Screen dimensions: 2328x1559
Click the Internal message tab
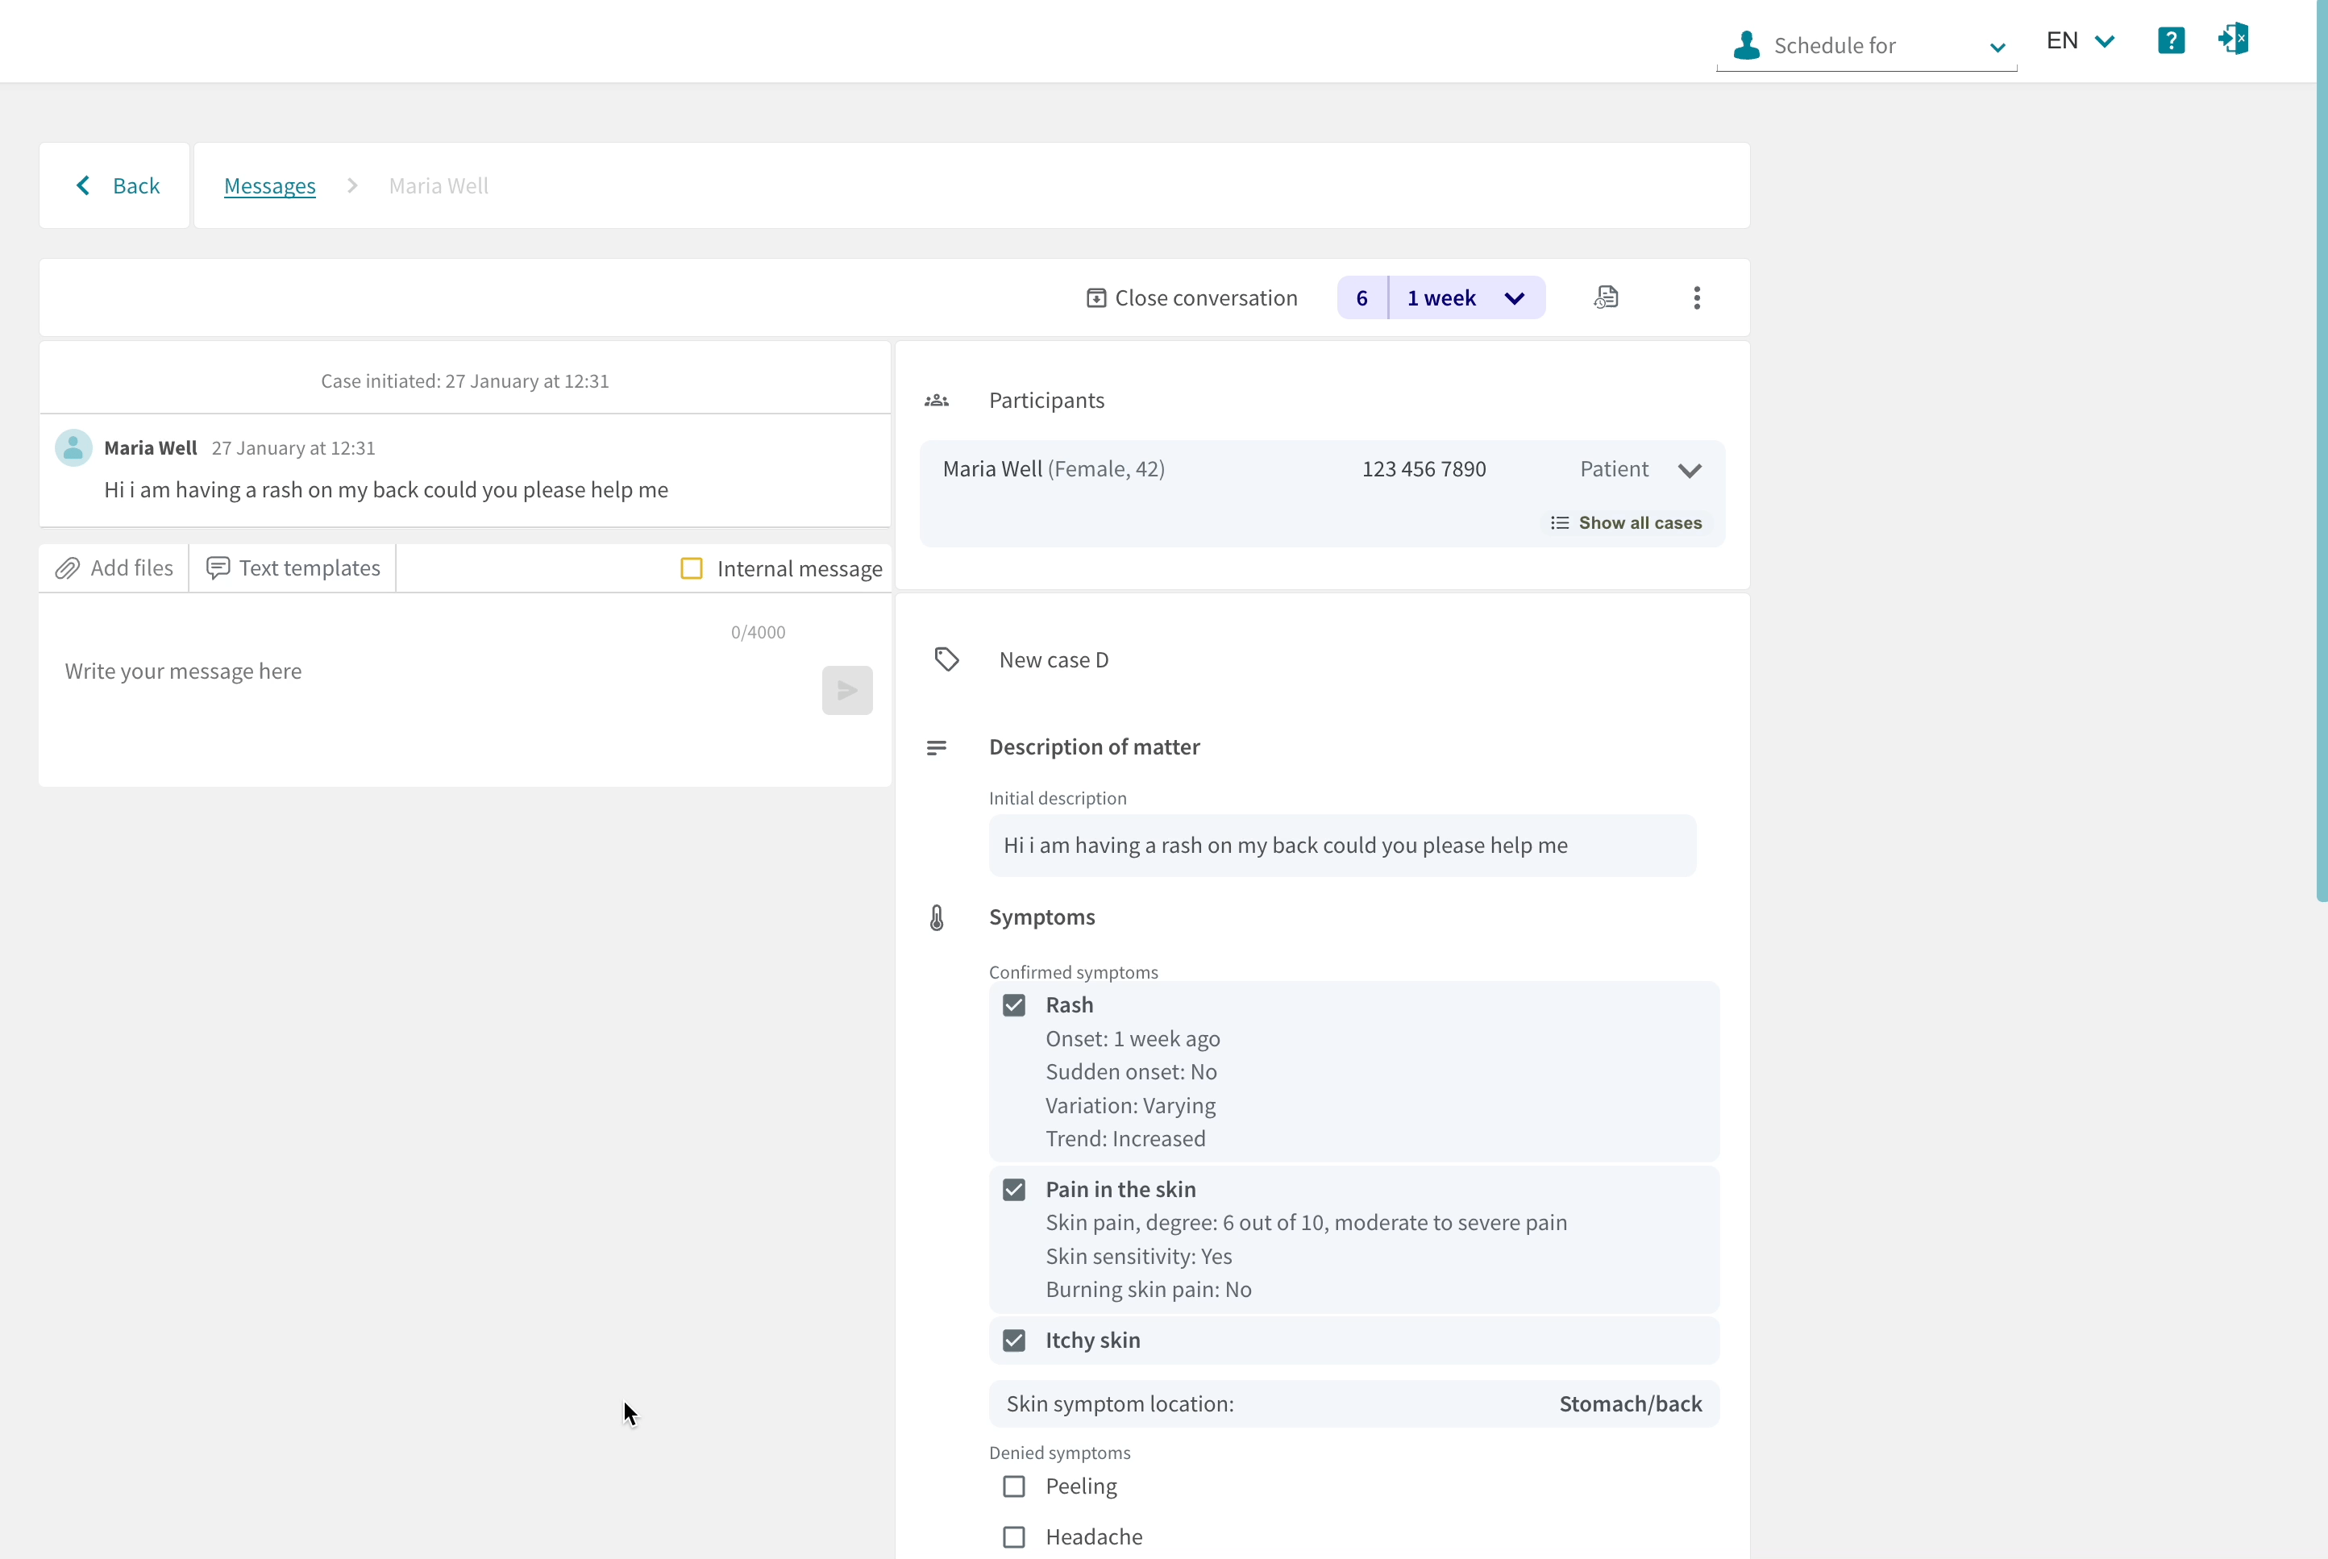781,567
